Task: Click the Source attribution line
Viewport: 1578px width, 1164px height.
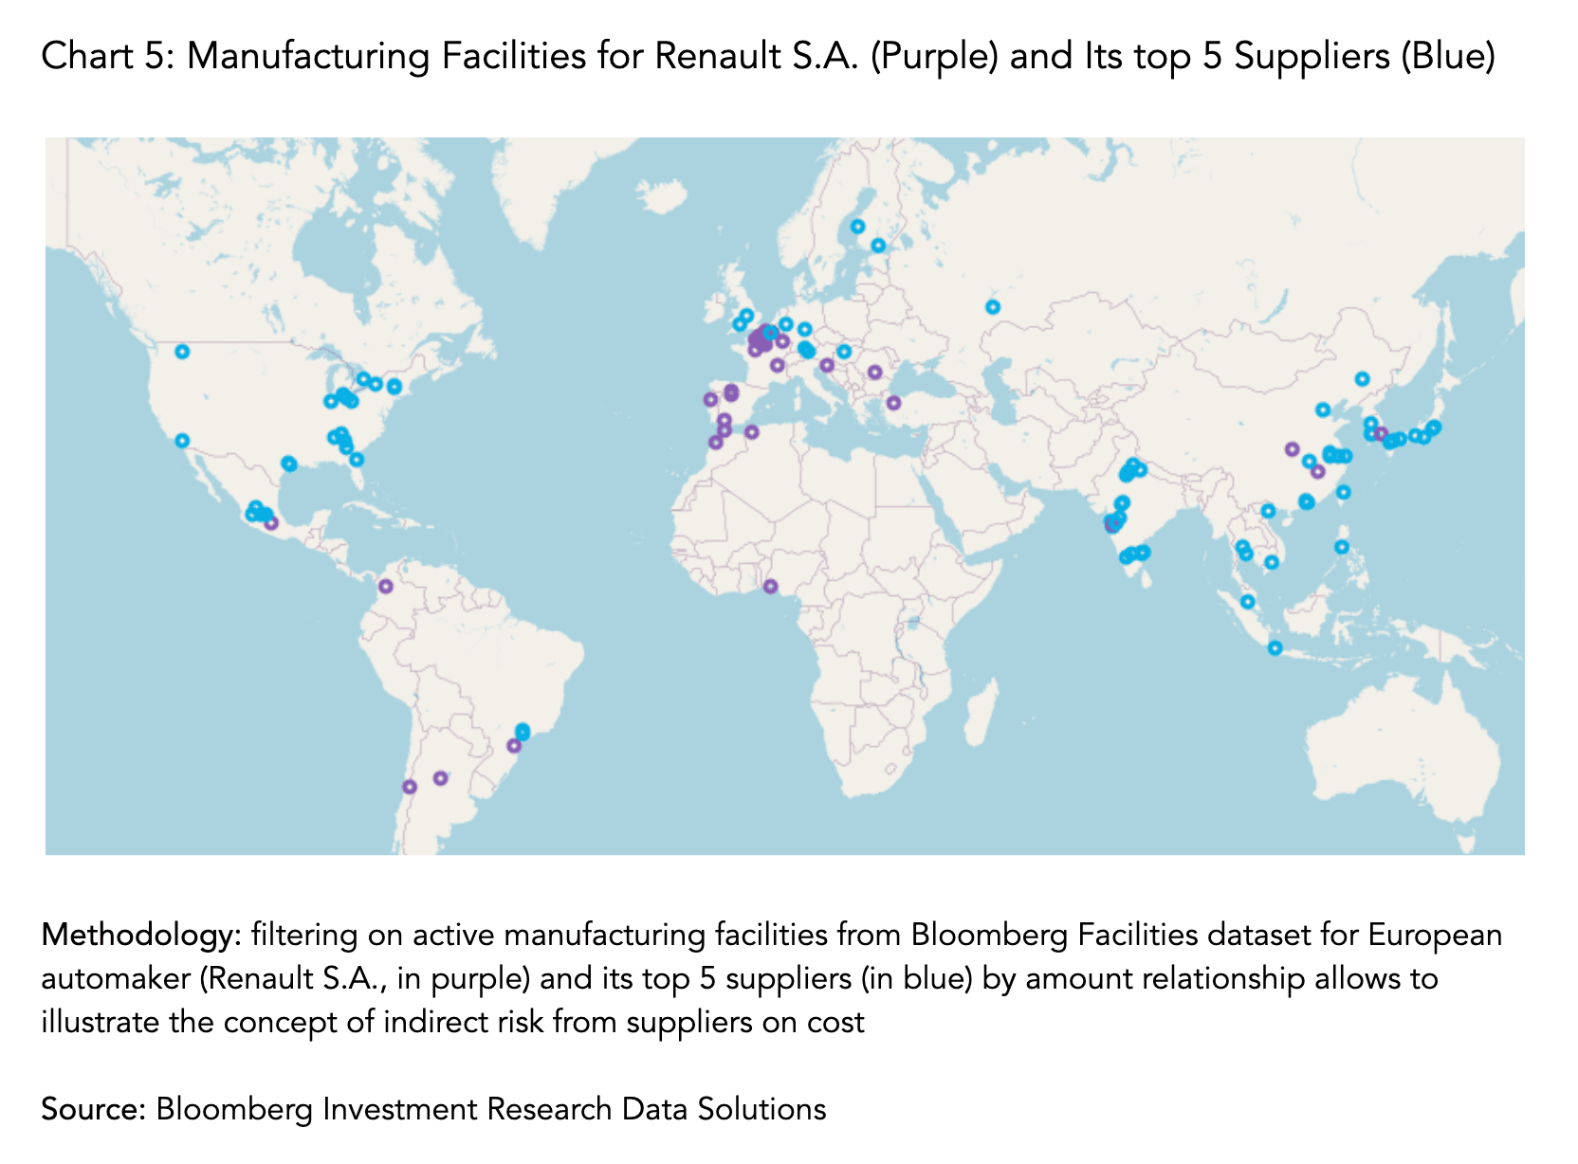Action: click(x=433, y=1108)
